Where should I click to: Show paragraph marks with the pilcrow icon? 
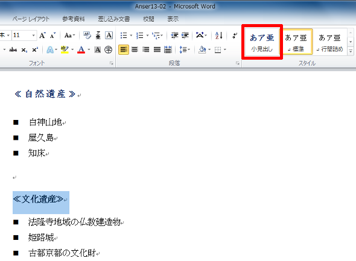click(235, 36)
